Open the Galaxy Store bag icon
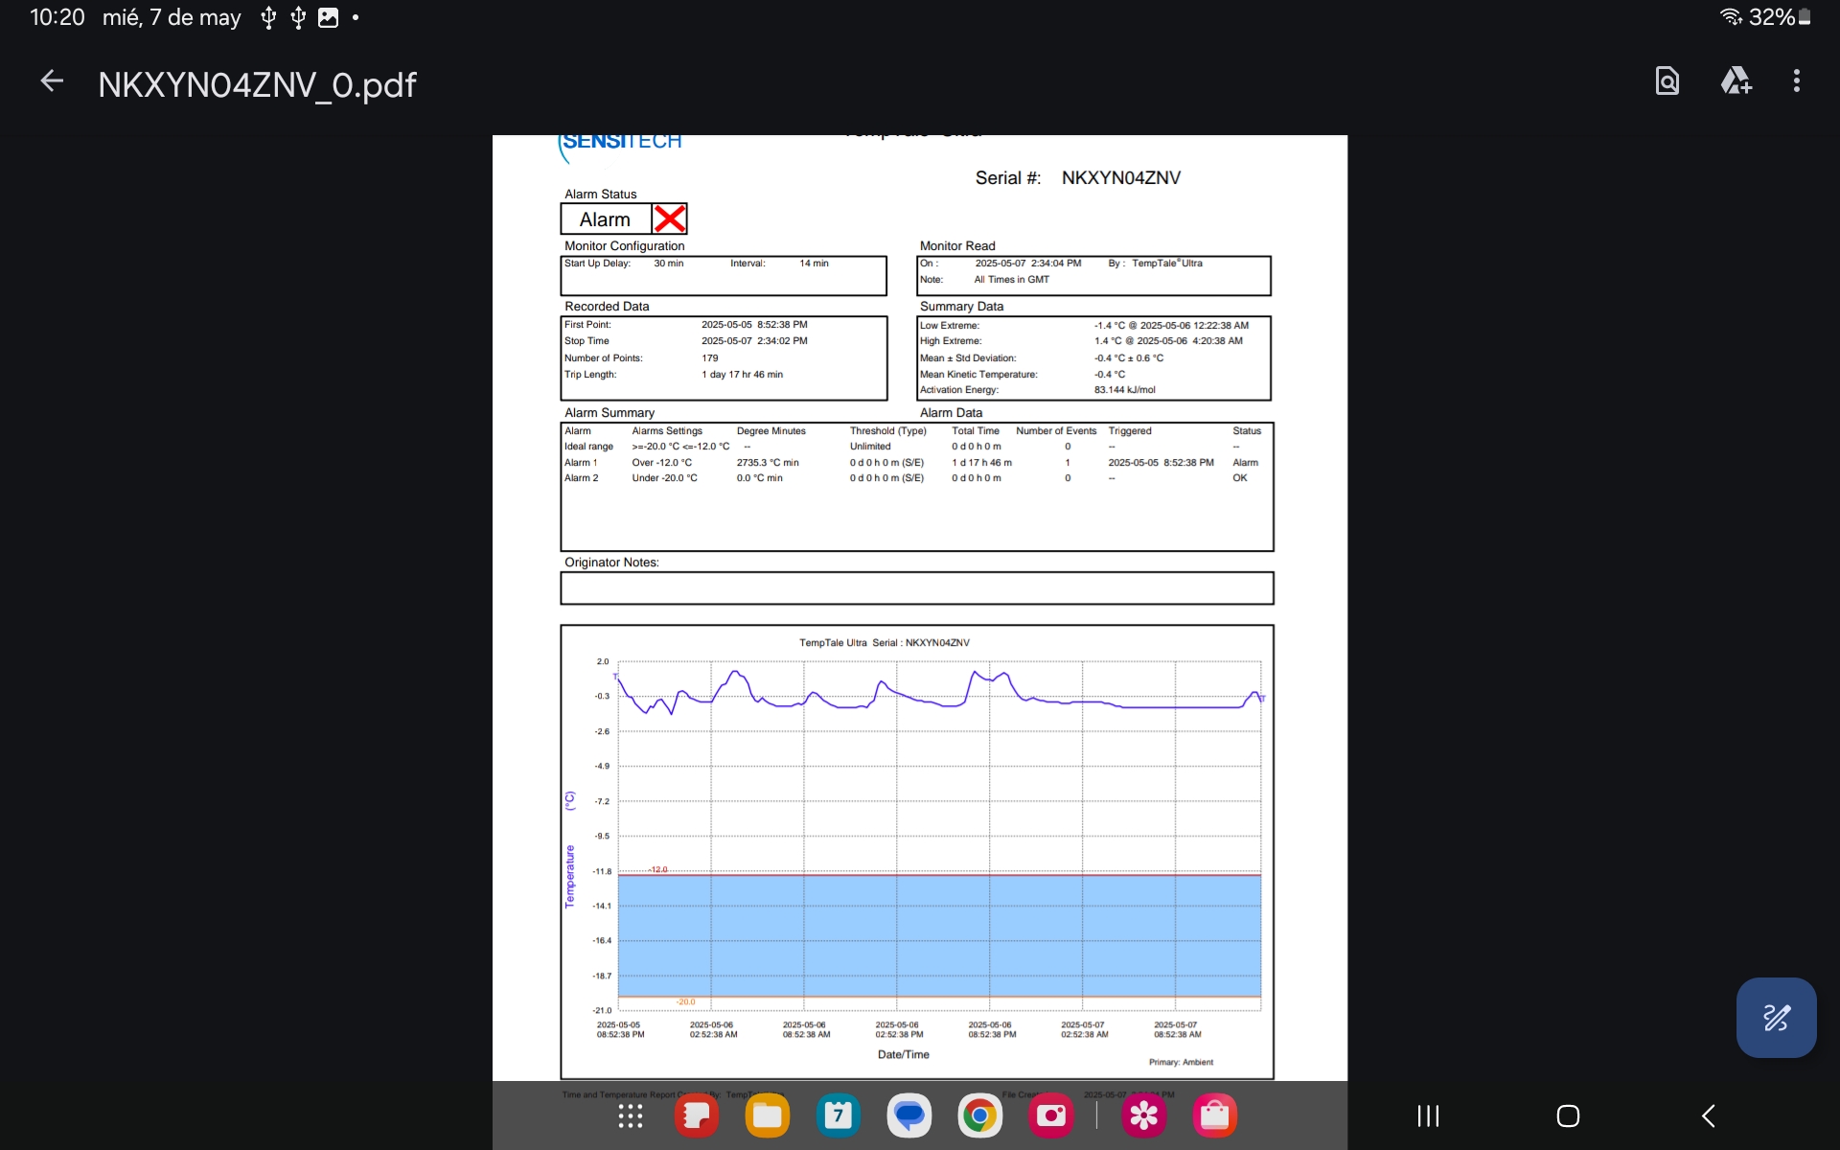The width and height of the screenshot is (1840, 1150). [x=1214, y=1115]
